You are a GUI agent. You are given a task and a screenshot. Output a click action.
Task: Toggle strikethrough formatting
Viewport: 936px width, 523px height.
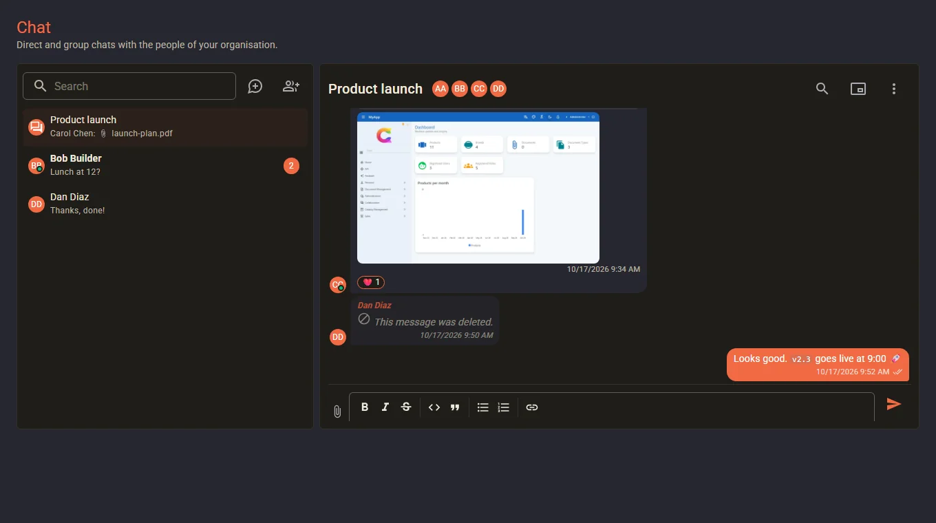point(406,407)
